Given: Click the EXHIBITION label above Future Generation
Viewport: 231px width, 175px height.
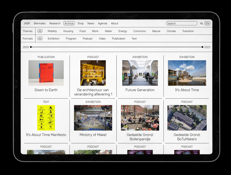Looking at the screenshot, I should pyautogui.click(x=140, y=57).
